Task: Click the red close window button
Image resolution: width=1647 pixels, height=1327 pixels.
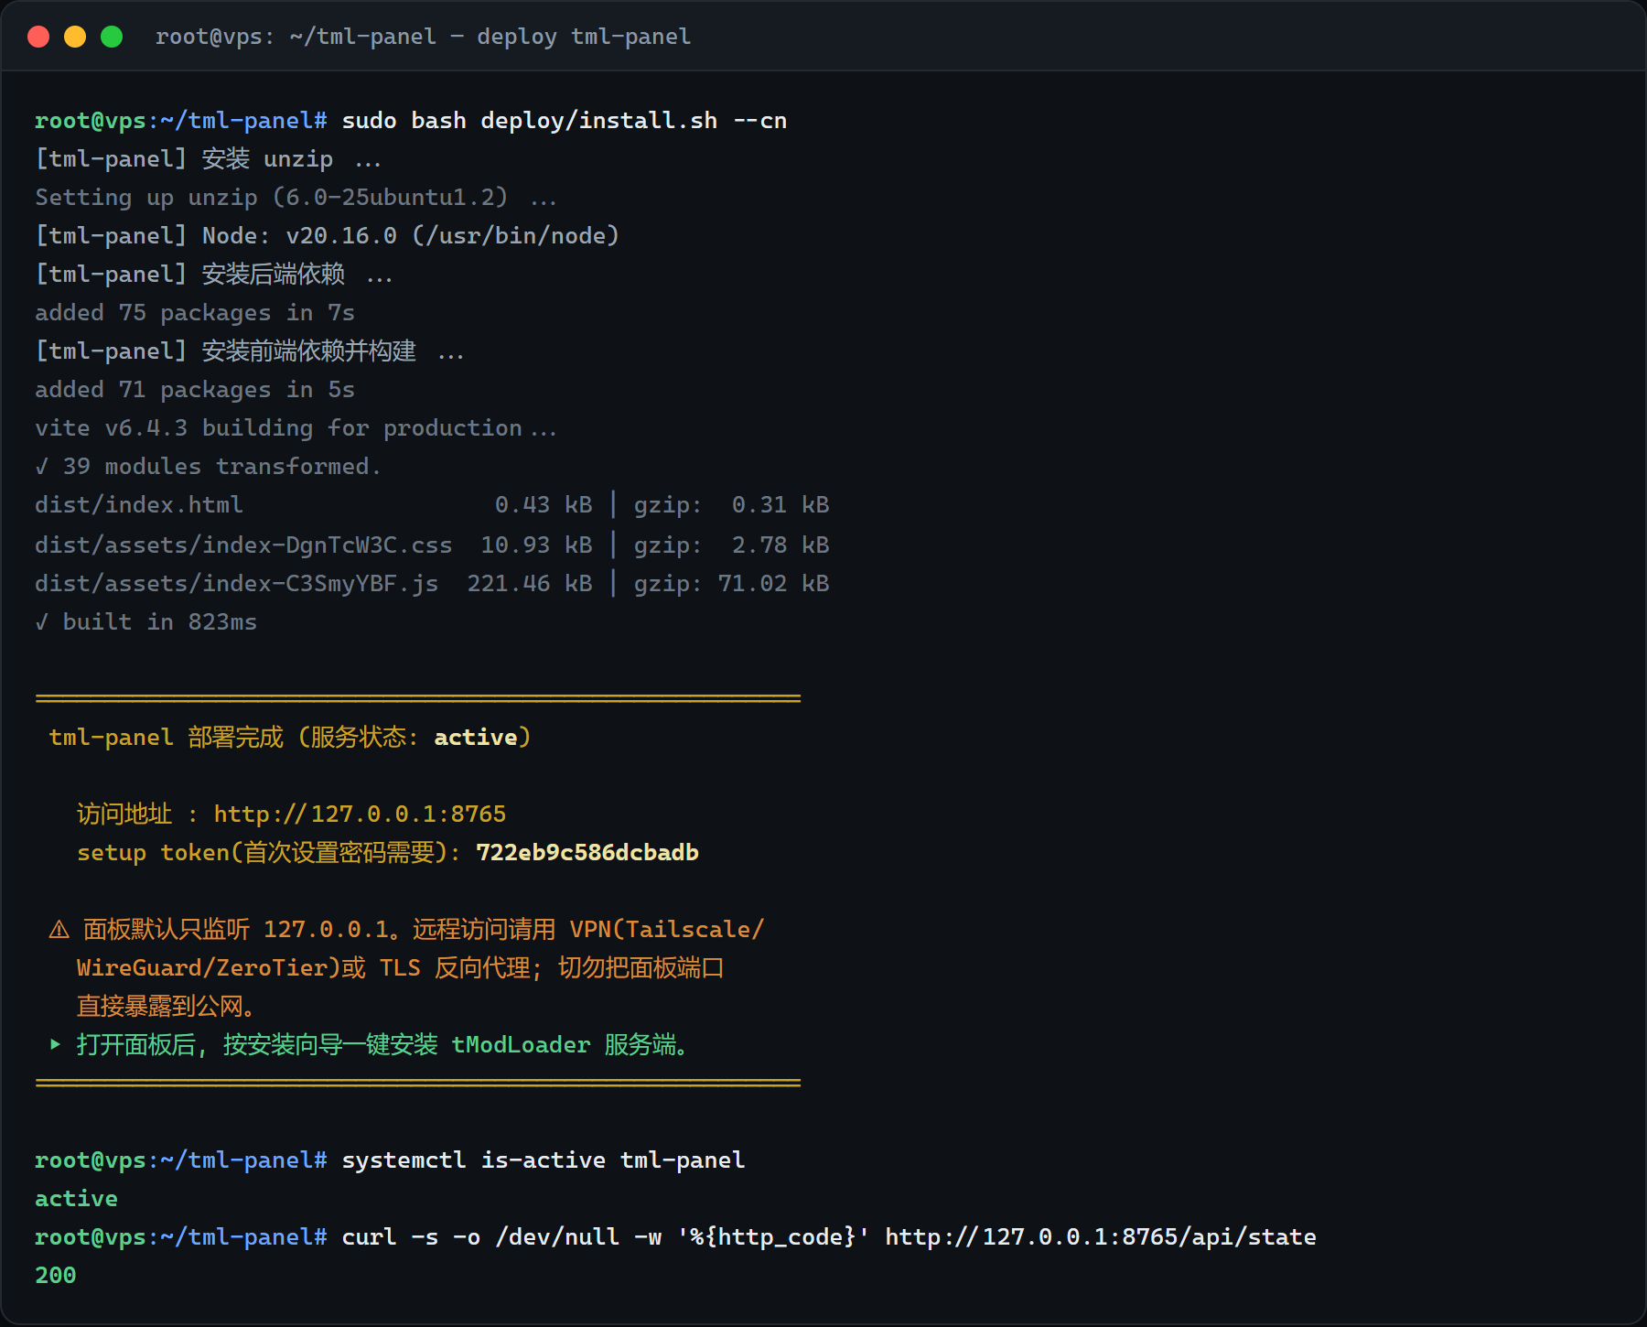Action: (x=38, y=37)
